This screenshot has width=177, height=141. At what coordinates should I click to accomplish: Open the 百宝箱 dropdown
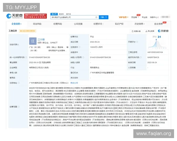click(x=135, y=17)
